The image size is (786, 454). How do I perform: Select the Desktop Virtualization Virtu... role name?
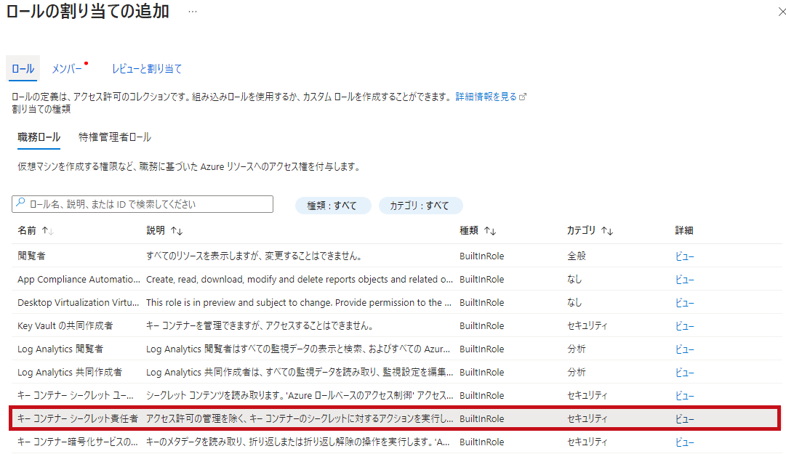point(79,302)
